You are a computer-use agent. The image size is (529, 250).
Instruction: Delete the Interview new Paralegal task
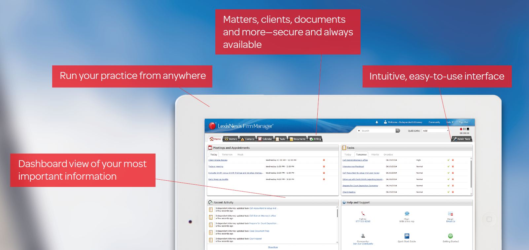pyautogui.click(x=453, y=166)
